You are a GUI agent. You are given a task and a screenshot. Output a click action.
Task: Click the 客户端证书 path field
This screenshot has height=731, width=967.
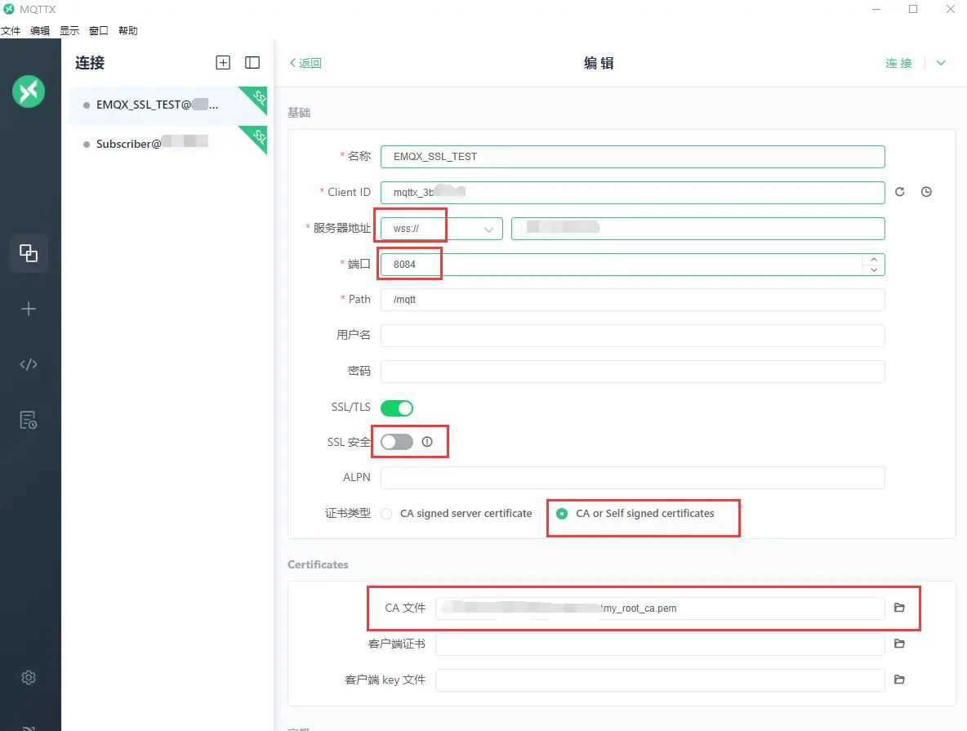660,644
